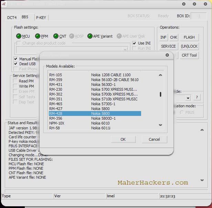Click the BOX ID field
The height and width of the screenshot is (208, 212).
click(x=199, y=16)
